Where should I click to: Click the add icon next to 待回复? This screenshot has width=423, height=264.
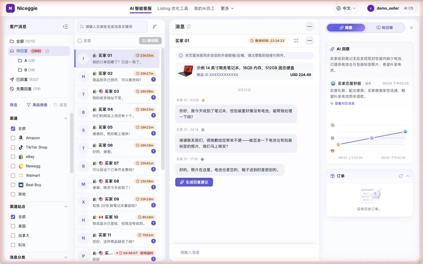coord(47,51)
